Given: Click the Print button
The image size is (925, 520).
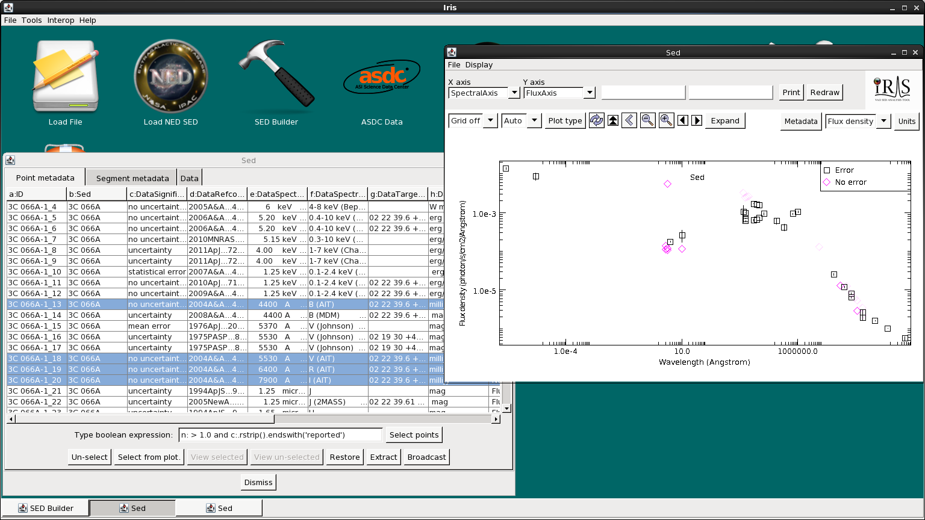Looking at the screenshot, I should [791, 92].
